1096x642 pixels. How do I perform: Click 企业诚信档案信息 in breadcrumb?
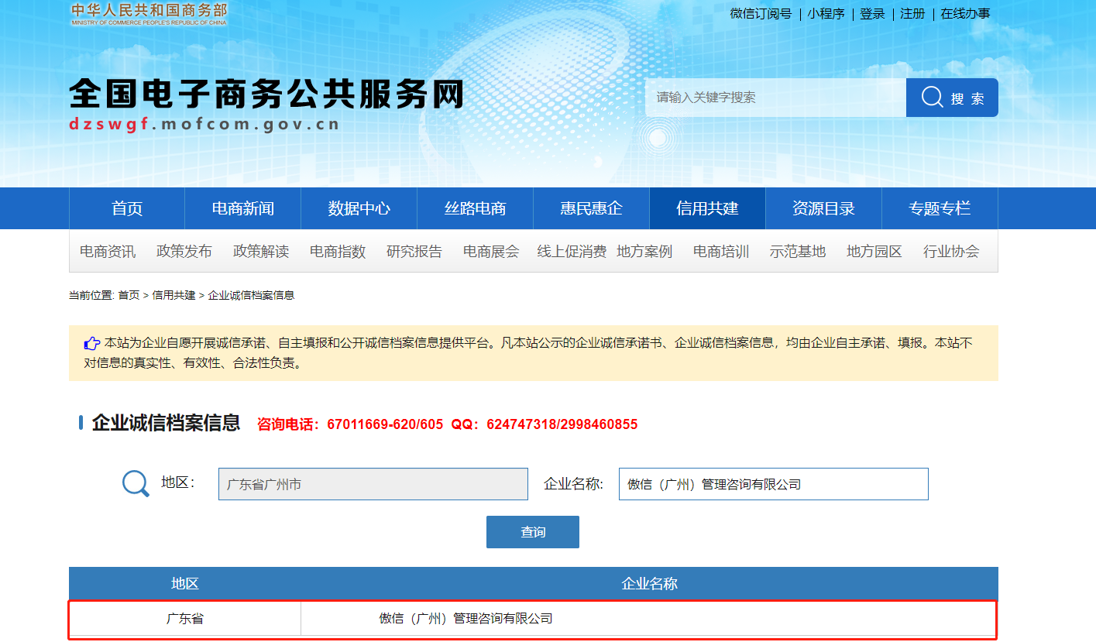[251, 295]
